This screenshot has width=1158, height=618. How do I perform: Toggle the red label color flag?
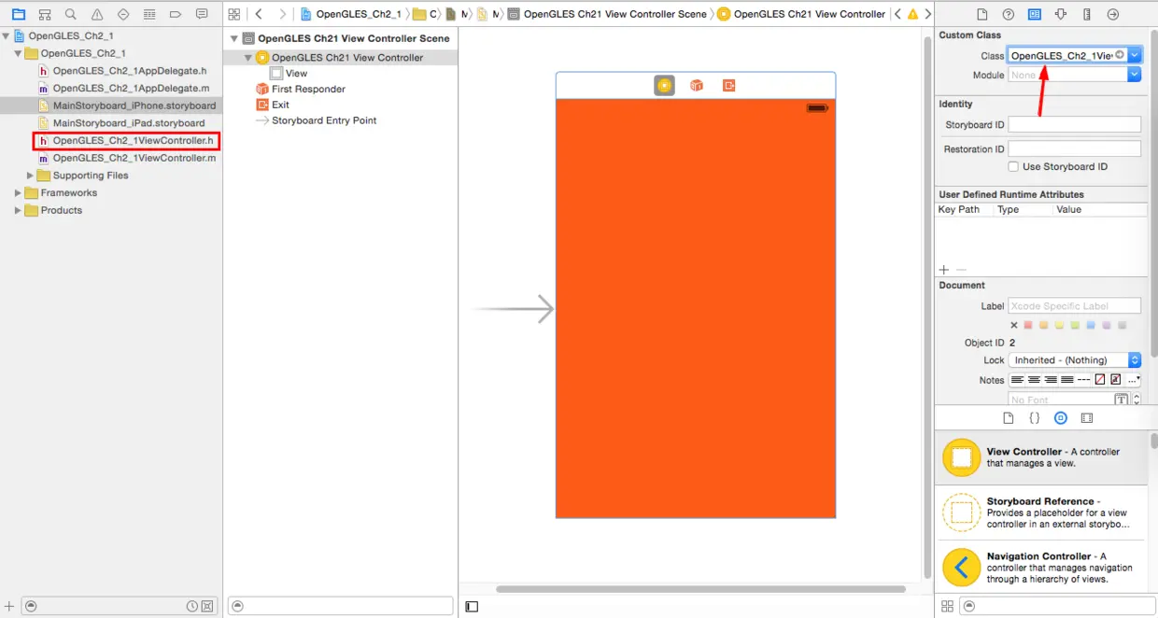(x=1028, y=324)
